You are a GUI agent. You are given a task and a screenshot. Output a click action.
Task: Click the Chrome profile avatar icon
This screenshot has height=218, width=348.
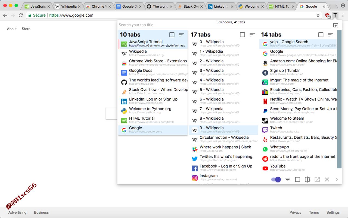(343, 6)
